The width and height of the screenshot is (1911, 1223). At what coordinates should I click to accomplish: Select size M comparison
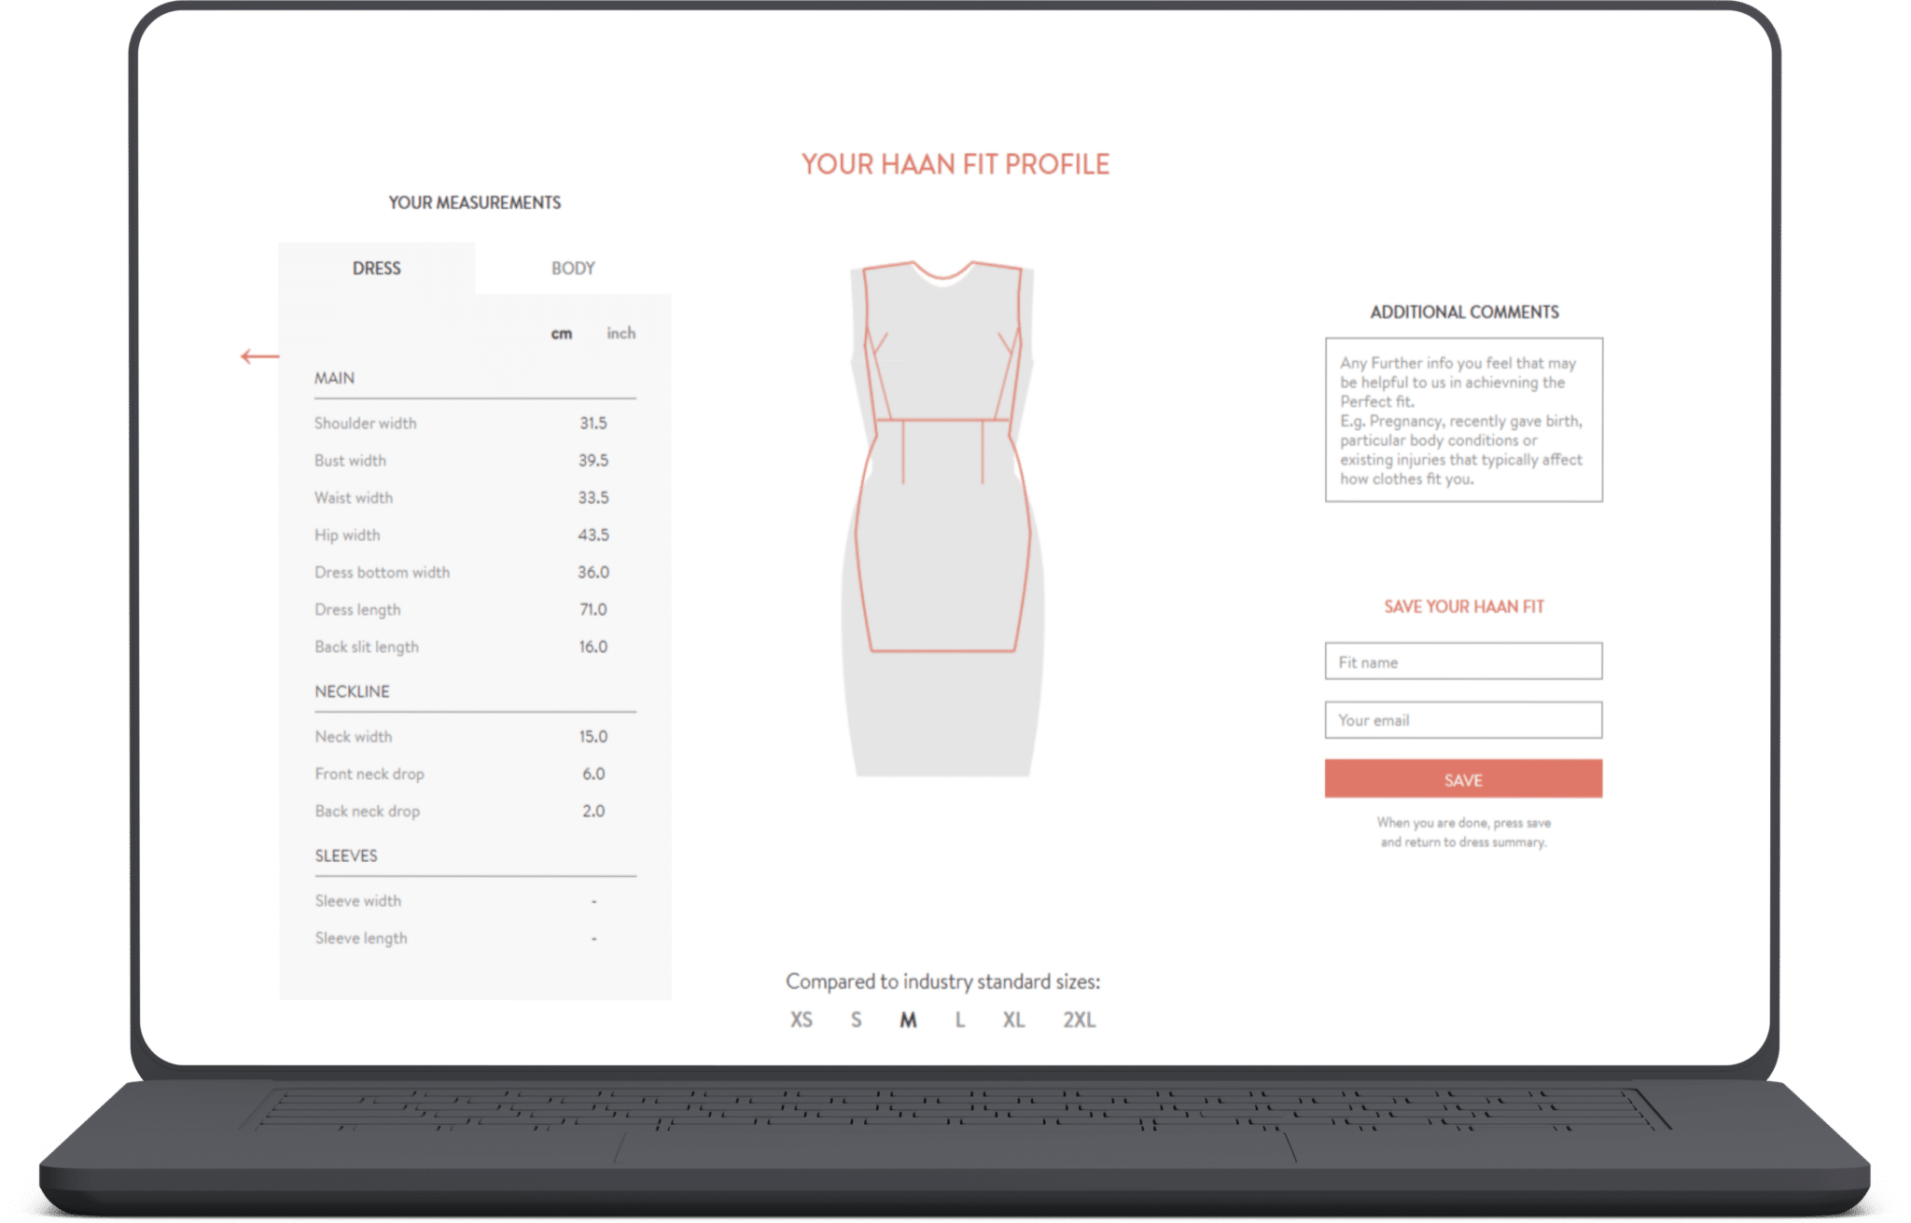[x=908, y=1021]
